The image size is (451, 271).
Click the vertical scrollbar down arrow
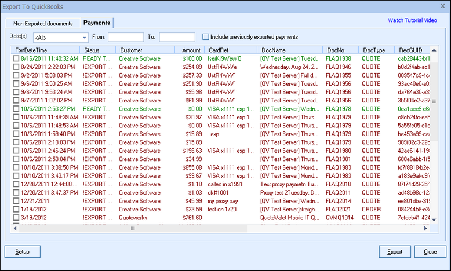(434, 219)
